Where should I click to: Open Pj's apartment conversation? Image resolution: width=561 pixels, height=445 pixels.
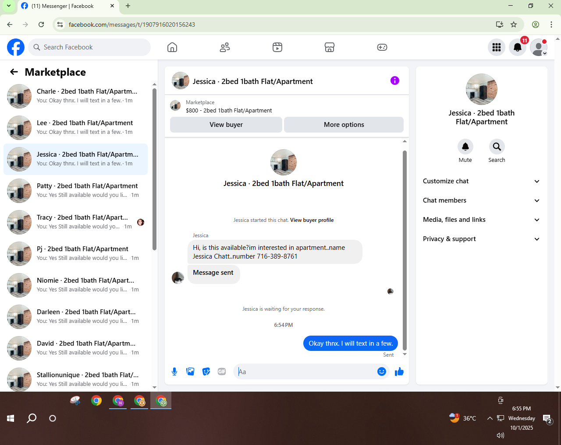tap(75, 254)
